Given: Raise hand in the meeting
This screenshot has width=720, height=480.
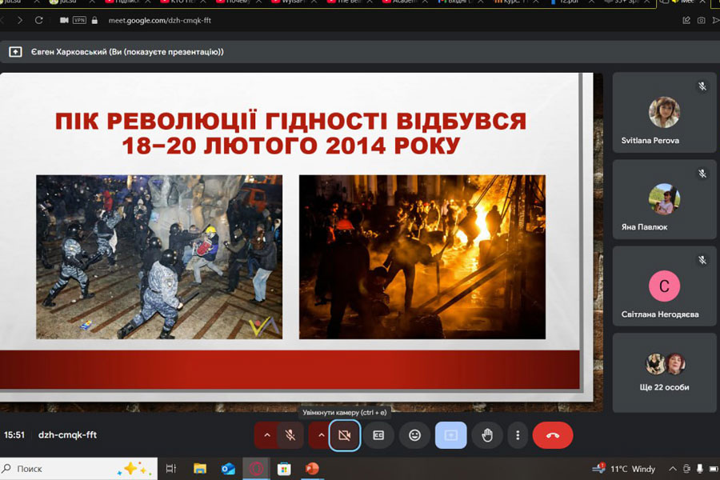Looking at the screenshot, I should (487, 435).
